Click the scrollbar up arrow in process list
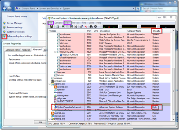This screenshot has height=130, width=179. (x=174, y=31)
